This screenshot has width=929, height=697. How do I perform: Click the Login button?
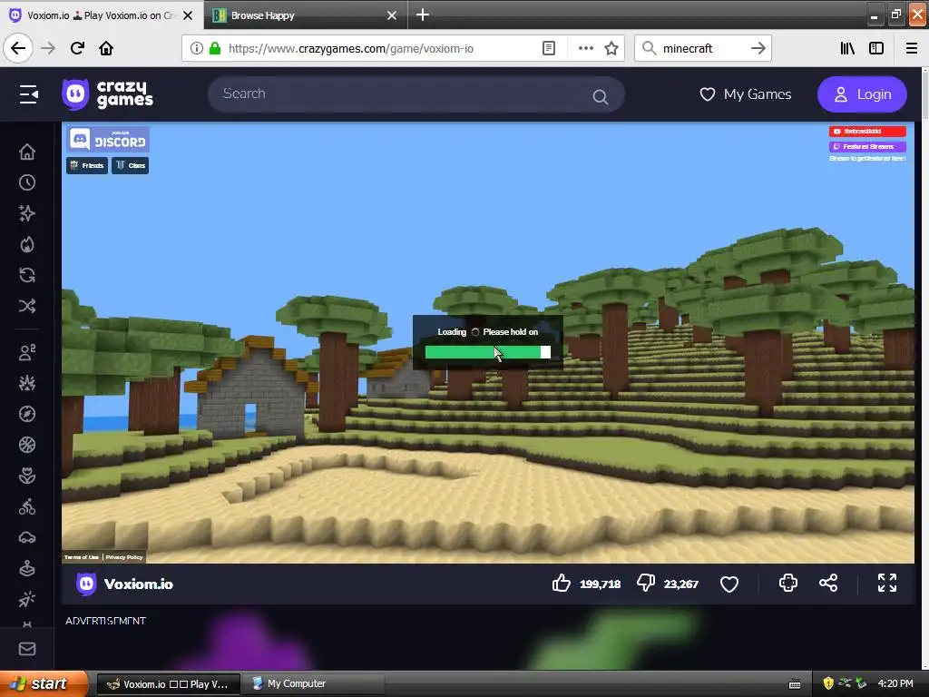[x=862, y=94]
